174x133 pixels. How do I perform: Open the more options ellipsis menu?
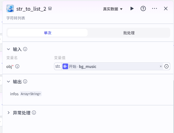(155, 8)
